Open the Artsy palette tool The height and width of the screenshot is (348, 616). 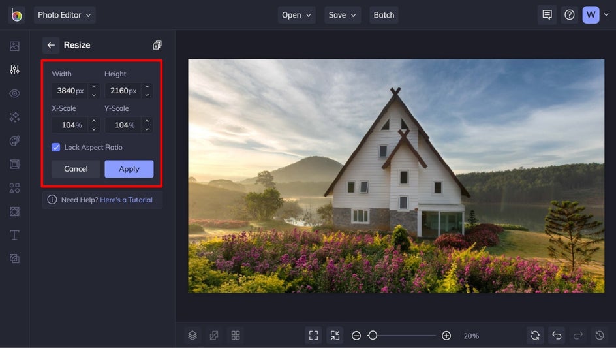tap(14, 140)
